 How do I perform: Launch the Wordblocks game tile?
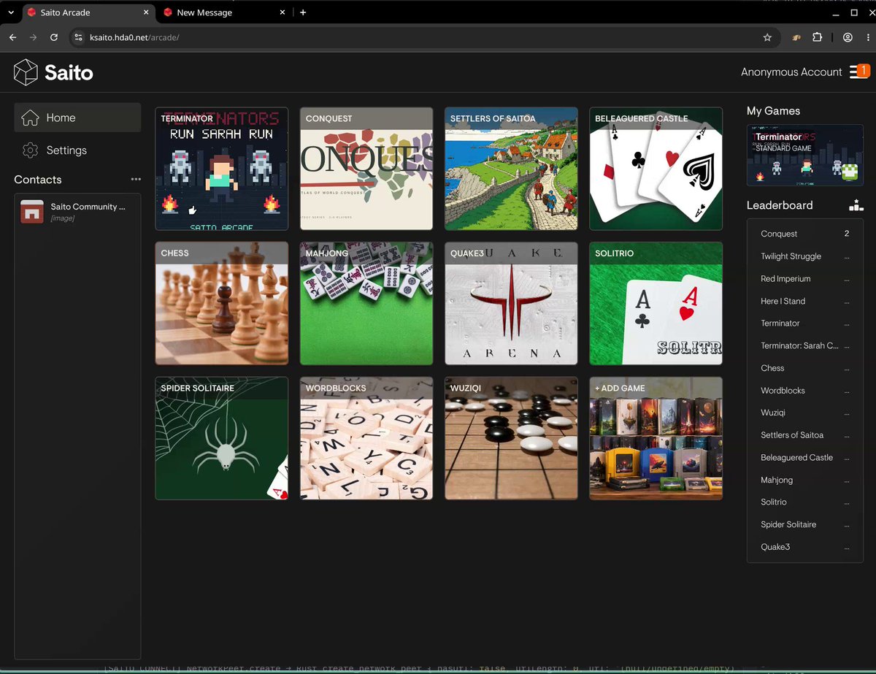[366, 438]
